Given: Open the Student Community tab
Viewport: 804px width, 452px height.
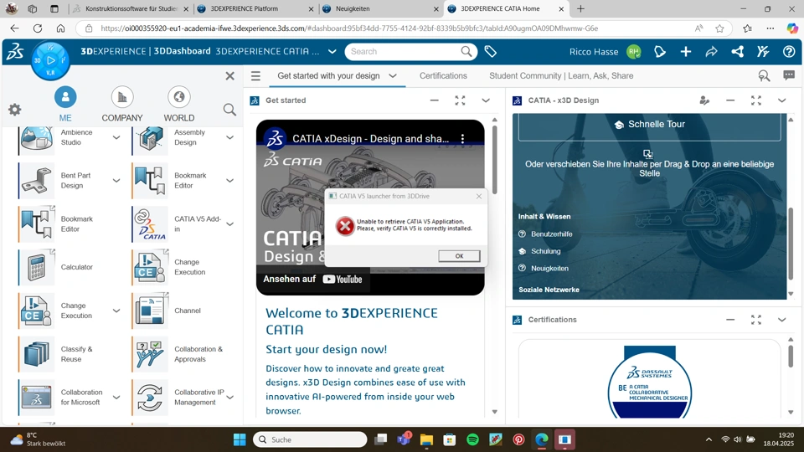Looking at the screenshot, I should (561, 76).
